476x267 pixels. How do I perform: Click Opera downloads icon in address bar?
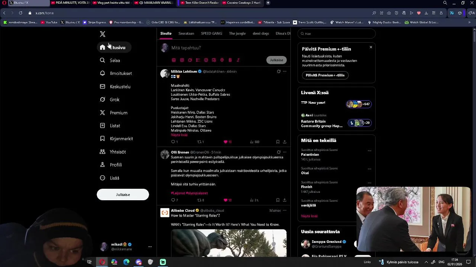426,13
